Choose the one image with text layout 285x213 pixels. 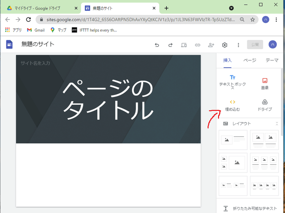[x=233, y=140]
